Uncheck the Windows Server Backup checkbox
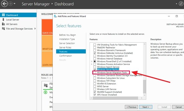Image resolution: width=184 pixels, height=111 pixels. click(x=95, y=70)
